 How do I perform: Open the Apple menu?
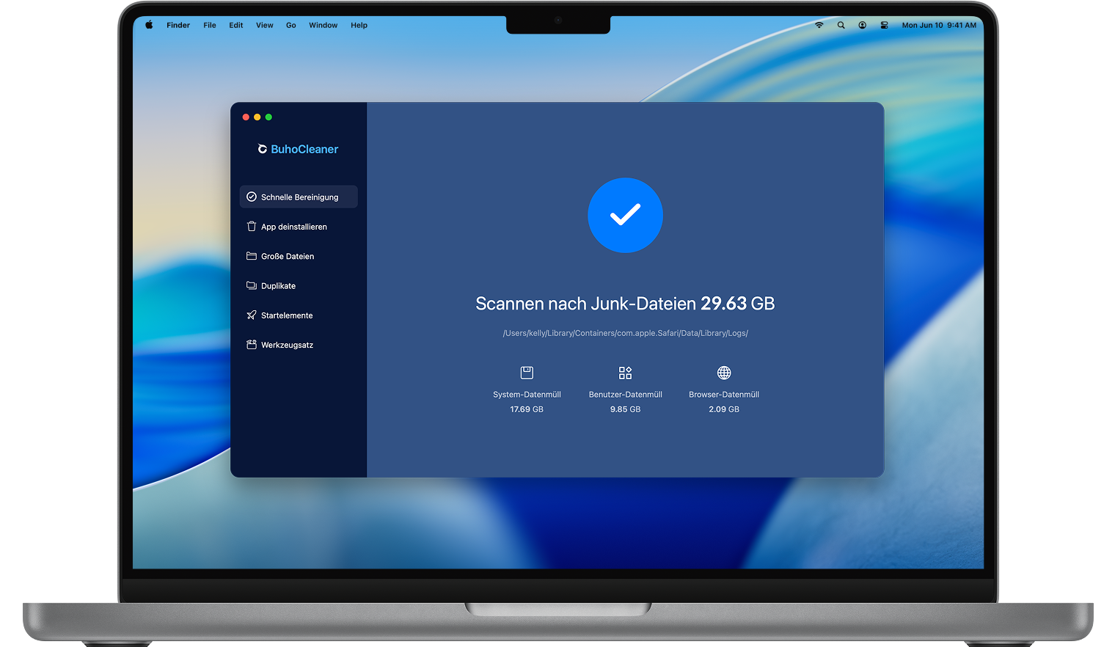tap(149, 25)
